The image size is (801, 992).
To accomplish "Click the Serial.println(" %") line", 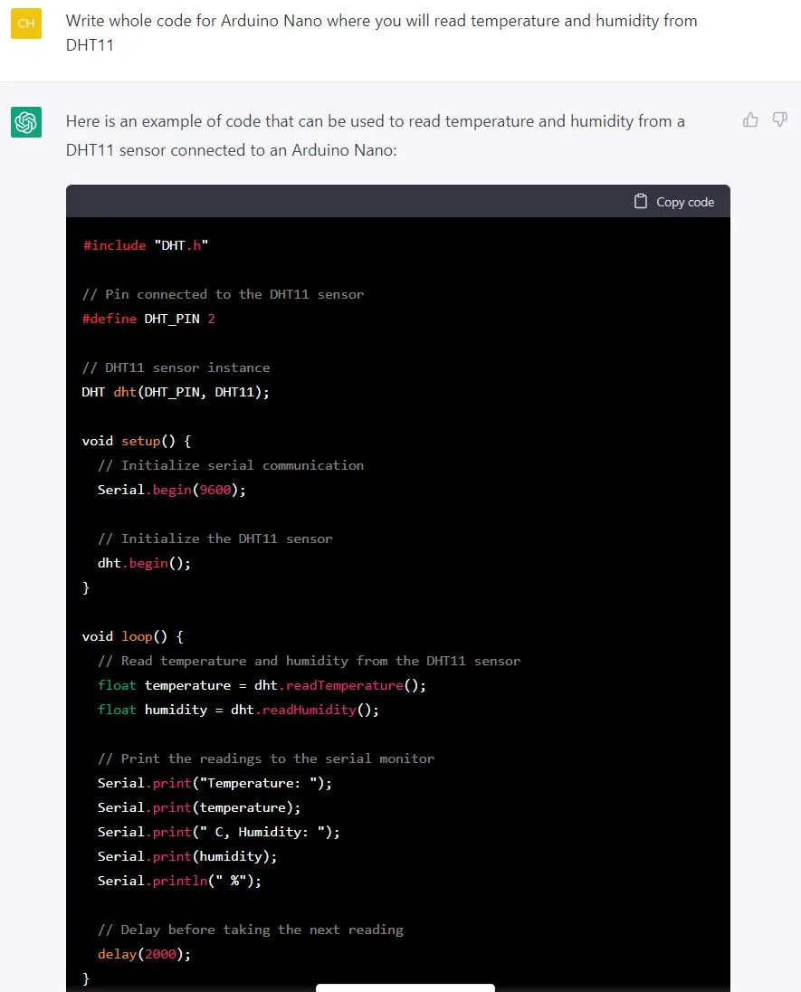I will pyautogui.click(x=180, y=881).
